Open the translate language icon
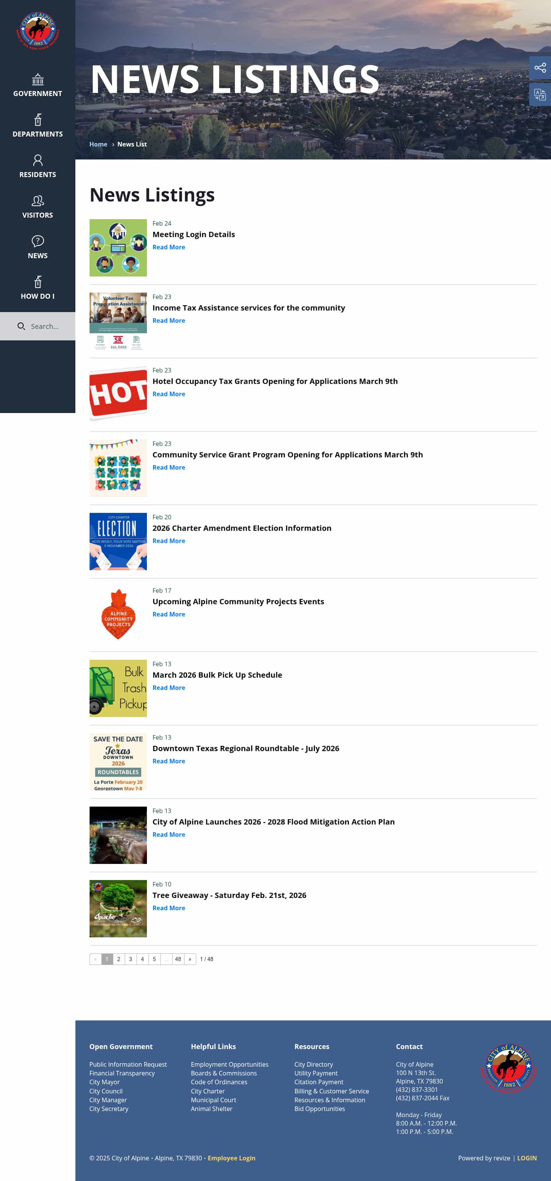This screenshot has height=1181, width=551. click(540, 94)
